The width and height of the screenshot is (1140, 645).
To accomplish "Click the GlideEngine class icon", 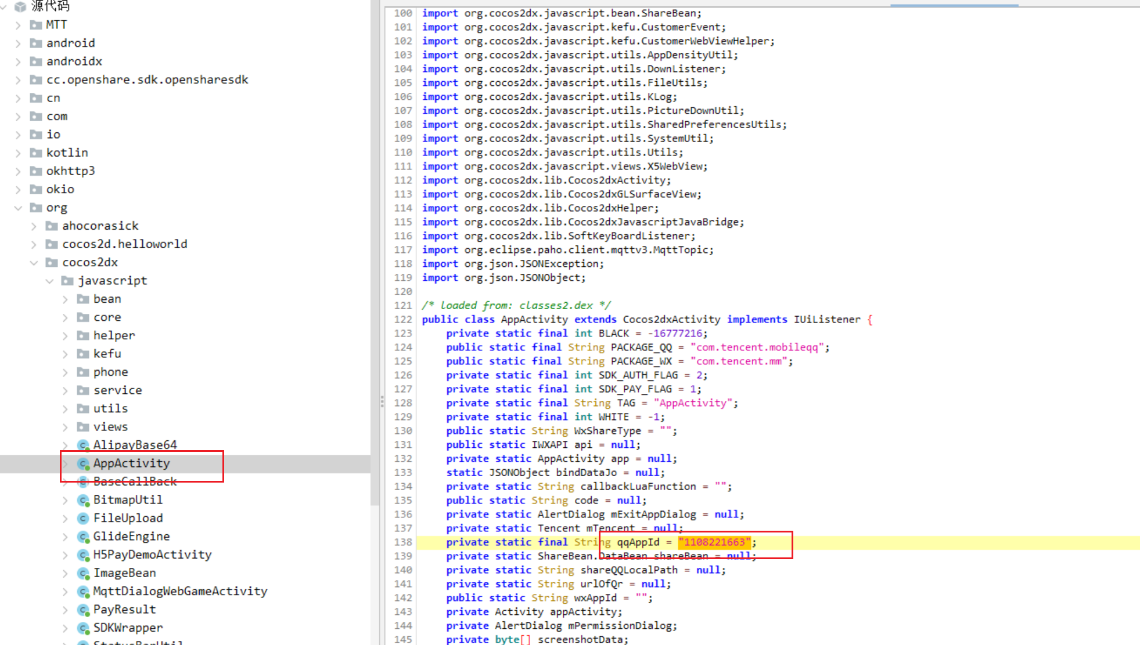I will click(83, 537).
